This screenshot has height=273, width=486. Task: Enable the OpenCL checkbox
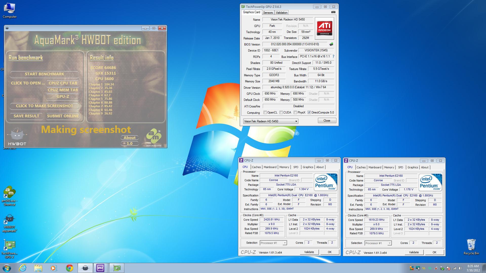(x=265, y=112)
